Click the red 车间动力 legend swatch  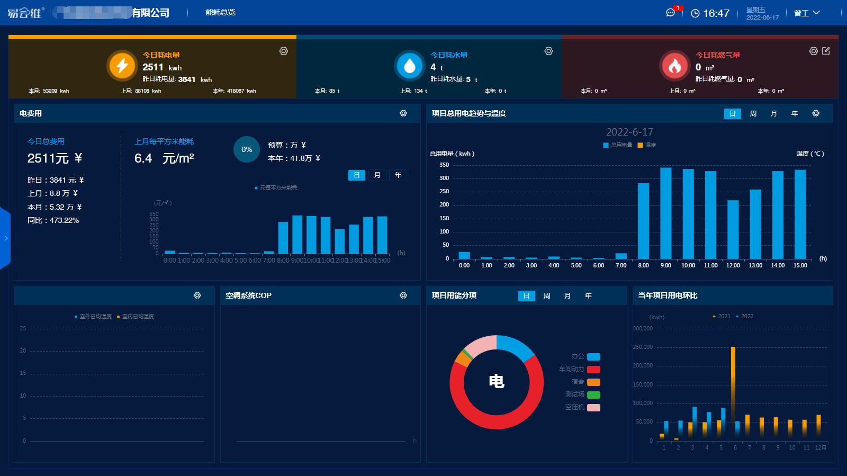[x=593, y=370]
